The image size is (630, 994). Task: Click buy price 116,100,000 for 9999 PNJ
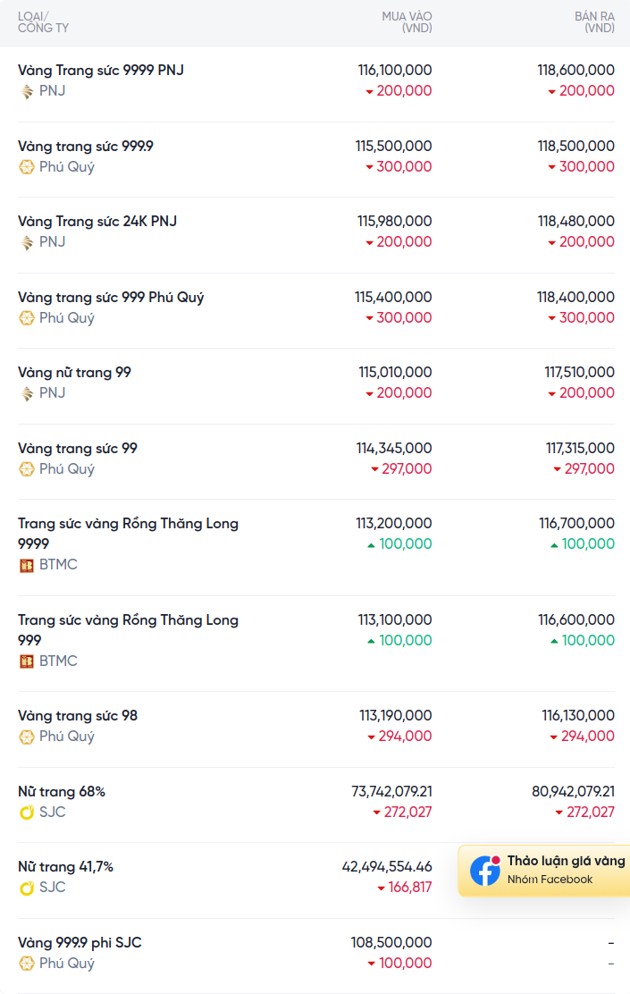[395, 71]
